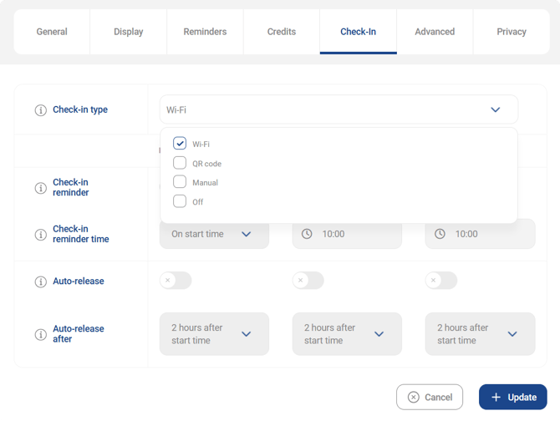Click info icon beside Auto-release toggle row

[x=41, y=282]
